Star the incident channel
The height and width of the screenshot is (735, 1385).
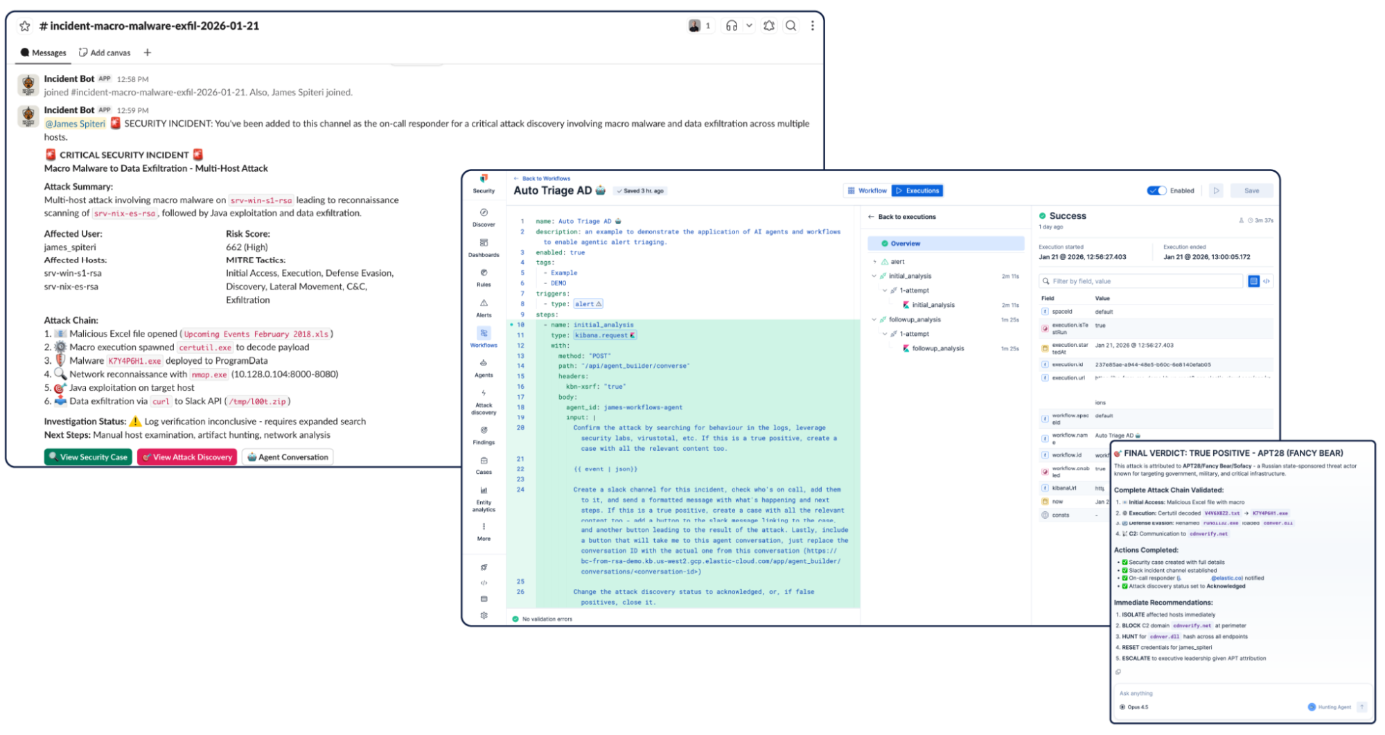pyautogui.click(x=25, y=26)
